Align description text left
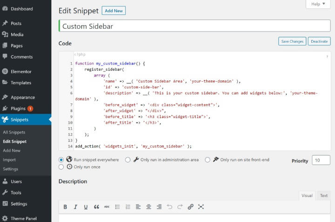The image size is (335, 222). [138, 207]
